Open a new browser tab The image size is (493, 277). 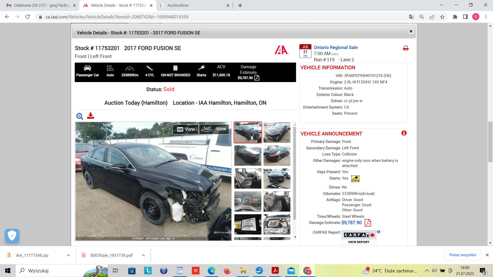click(x=240, y=5)
